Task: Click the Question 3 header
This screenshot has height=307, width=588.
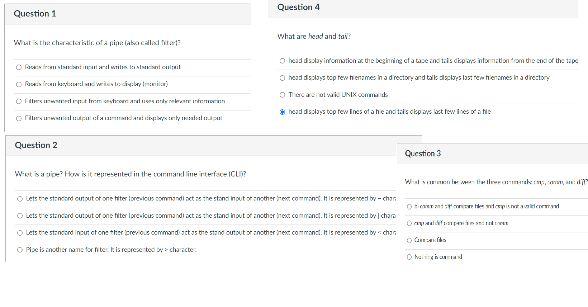Action: (x=423, y=153)
